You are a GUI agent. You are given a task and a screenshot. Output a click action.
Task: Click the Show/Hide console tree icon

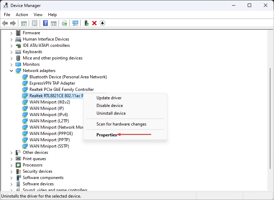tap(24, 23)
